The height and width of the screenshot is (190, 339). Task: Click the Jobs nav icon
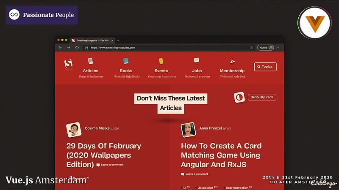196,60
